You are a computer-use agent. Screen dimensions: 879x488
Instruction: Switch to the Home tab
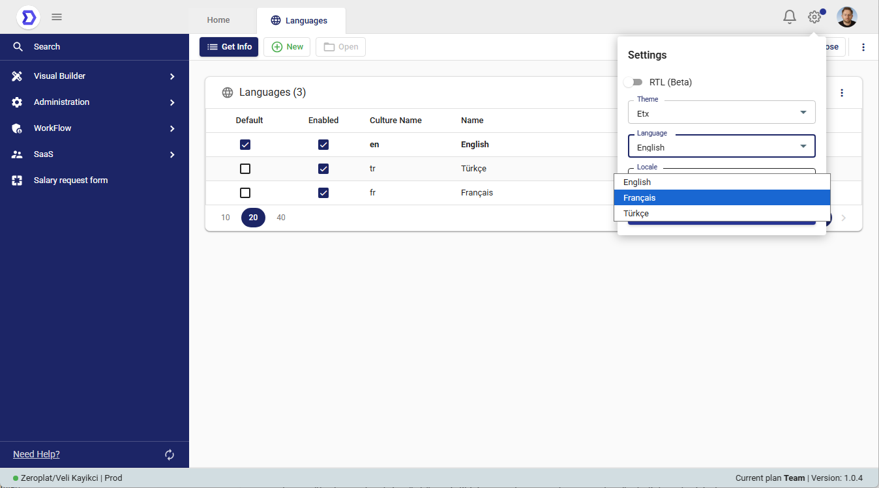pyautogui.click(x=218, y=20)
